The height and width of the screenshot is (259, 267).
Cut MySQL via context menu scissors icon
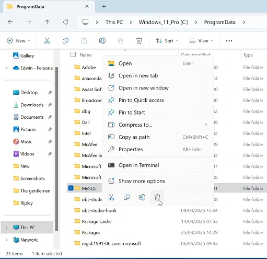(x=111, y=197)
